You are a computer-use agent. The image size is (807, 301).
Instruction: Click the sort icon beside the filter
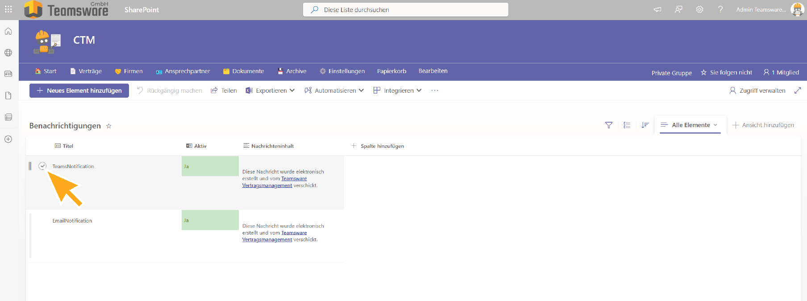645,125
